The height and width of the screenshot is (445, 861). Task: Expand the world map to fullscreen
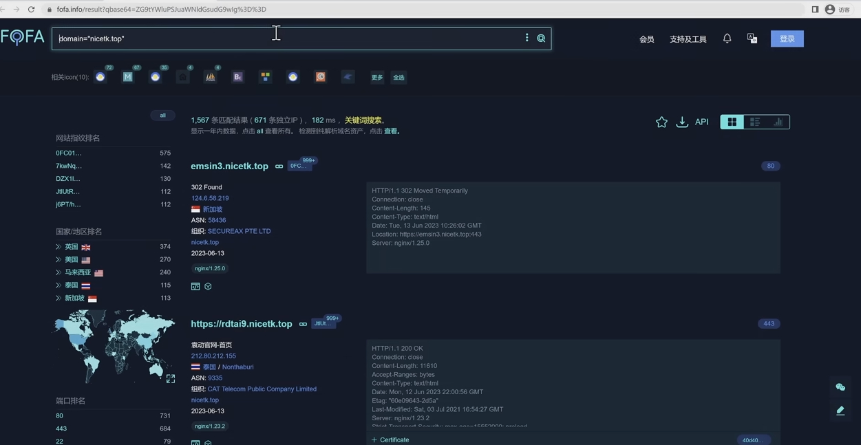point(171,378)
